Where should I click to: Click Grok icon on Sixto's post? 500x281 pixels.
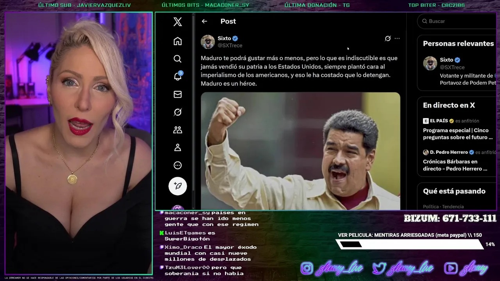click(387, 38)
